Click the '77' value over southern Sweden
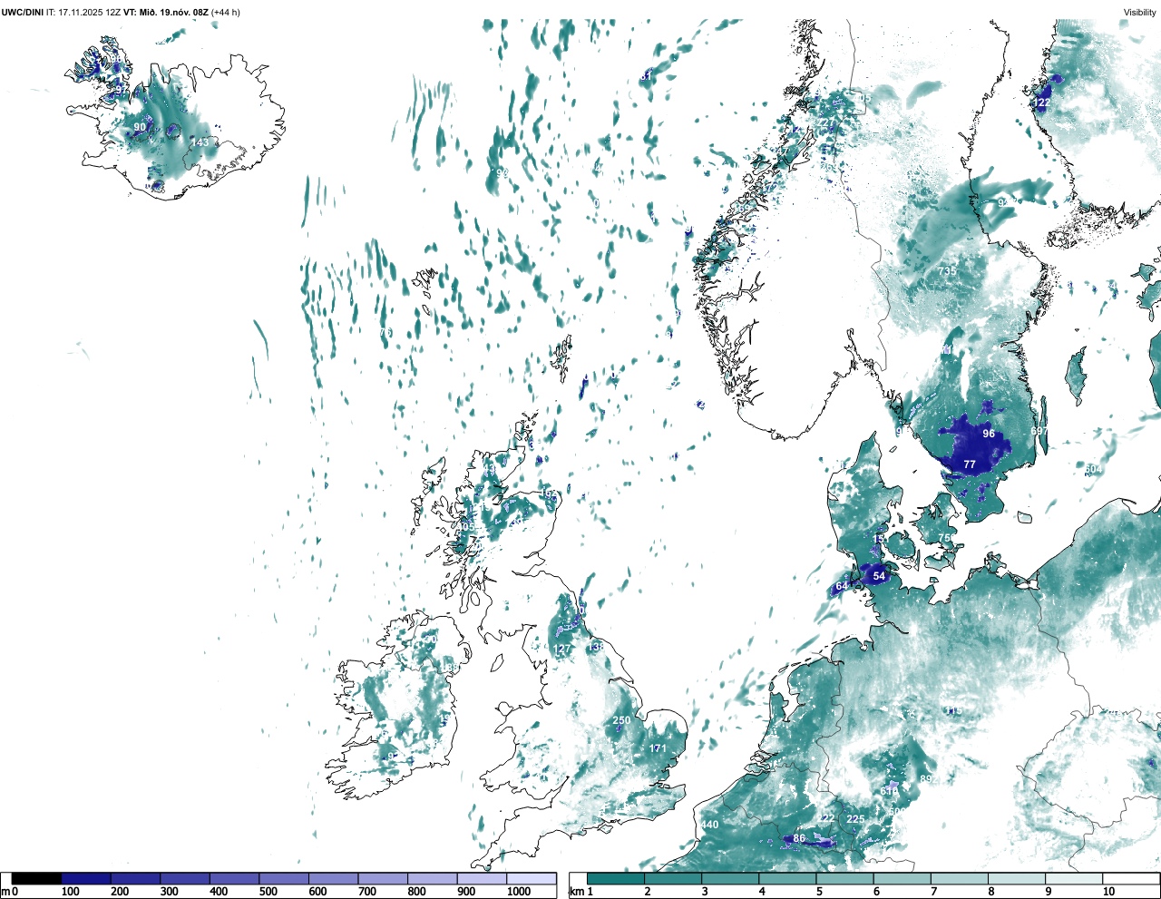 point(970,464)
